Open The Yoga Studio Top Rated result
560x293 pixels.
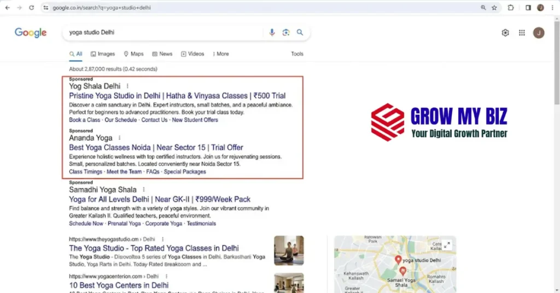[x=154, y=248]
